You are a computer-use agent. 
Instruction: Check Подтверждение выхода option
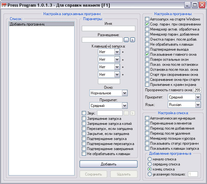147,49
